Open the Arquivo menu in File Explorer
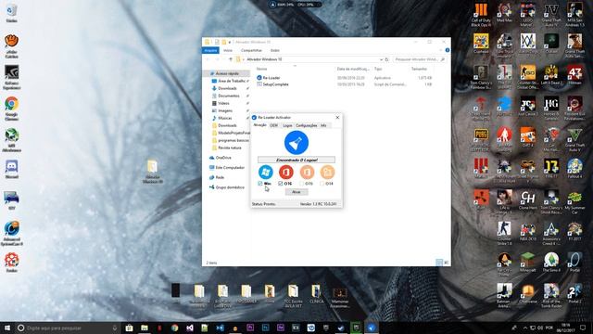 point(210,50)
